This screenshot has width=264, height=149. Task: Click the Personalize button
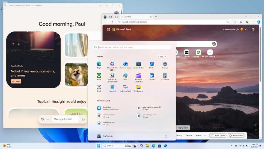[x=236, y=135]
